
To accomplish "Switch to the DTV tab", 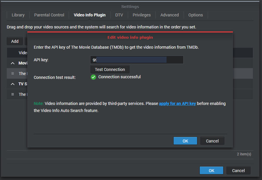I will pos(119,15).
